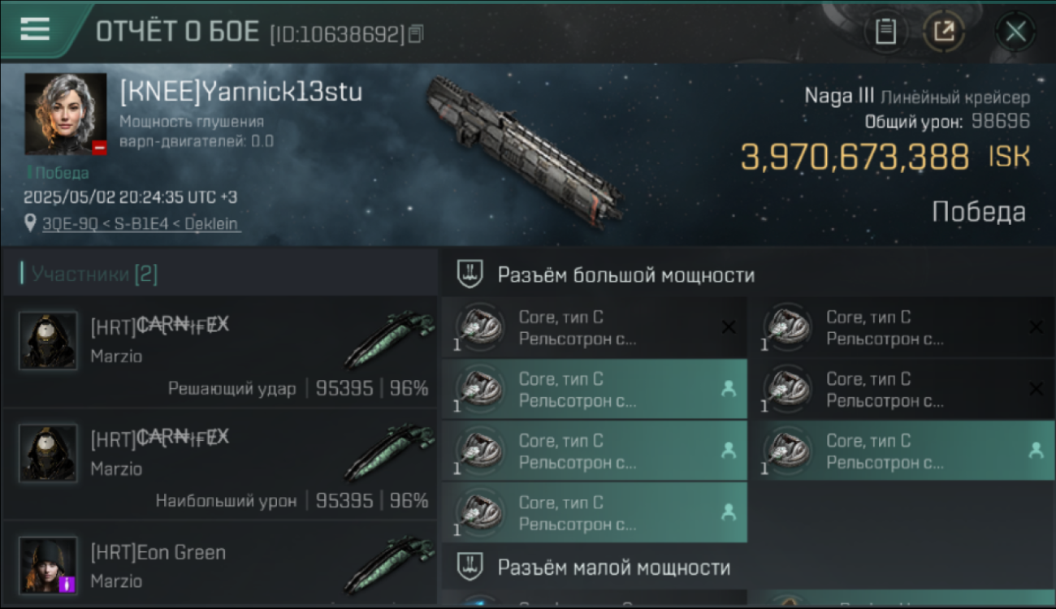
Task: Click the Разъём большой мощности header icon
Action: (469, 274)
